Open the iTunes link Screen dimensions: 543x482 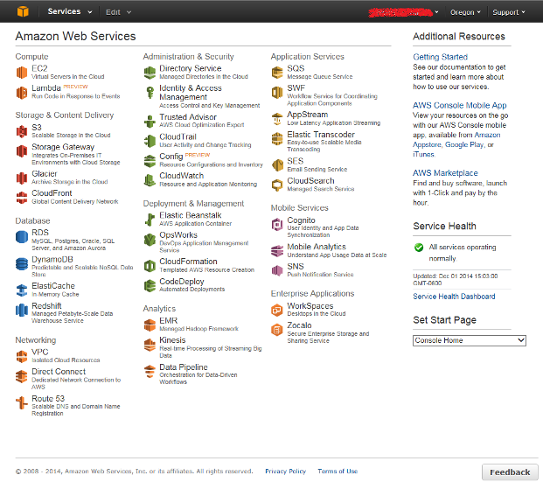pos(423,154)
